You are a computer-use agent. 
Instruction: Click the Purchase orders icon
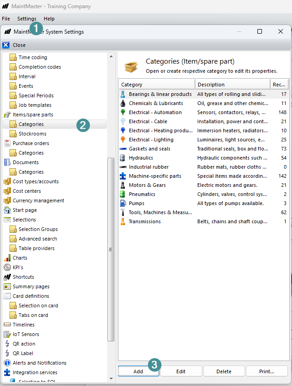pyautogui.click(x=7, y=143)
